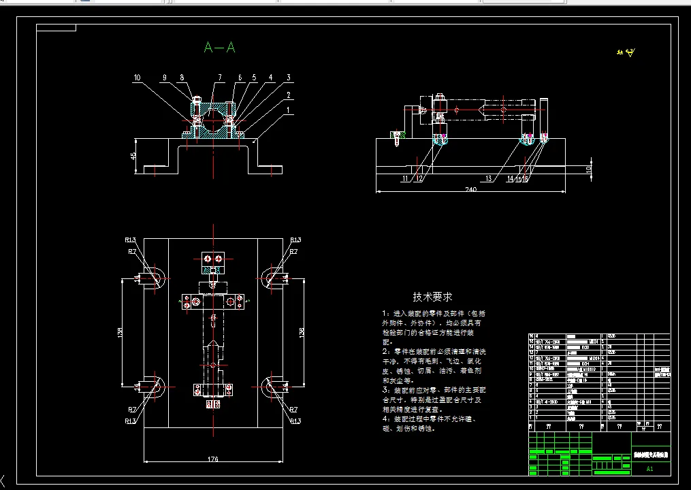The height and width of the screenshot is (490, 691).
Task: Click the lower-left R13 radius label
Action: (131, 421)
